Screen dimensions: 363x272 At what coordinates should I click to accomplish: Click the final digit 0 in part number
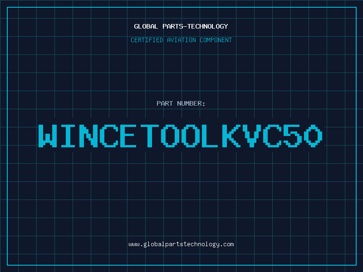[314, 136]
